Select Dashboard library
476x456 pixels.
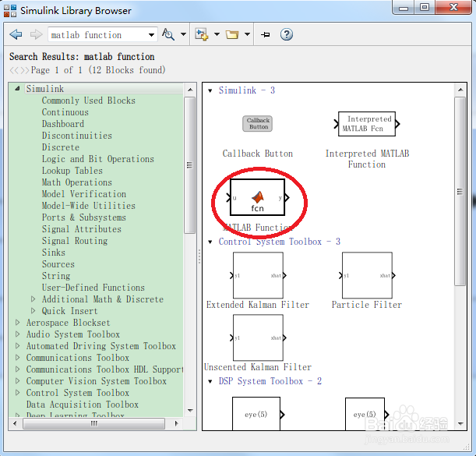click(x=63, y=124)
